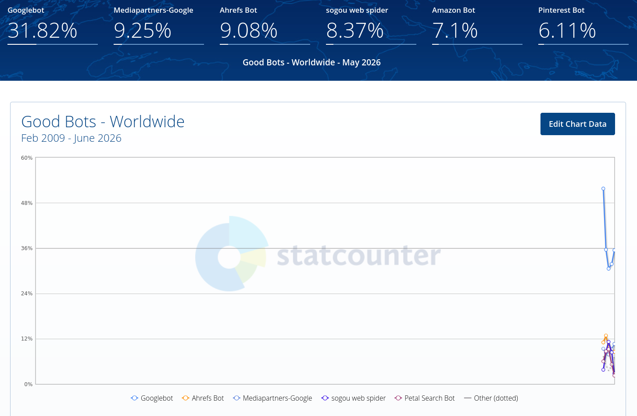637x416 pixels.
Task: Click the 12% y-axis label
Action: click(x=27, y=339)
